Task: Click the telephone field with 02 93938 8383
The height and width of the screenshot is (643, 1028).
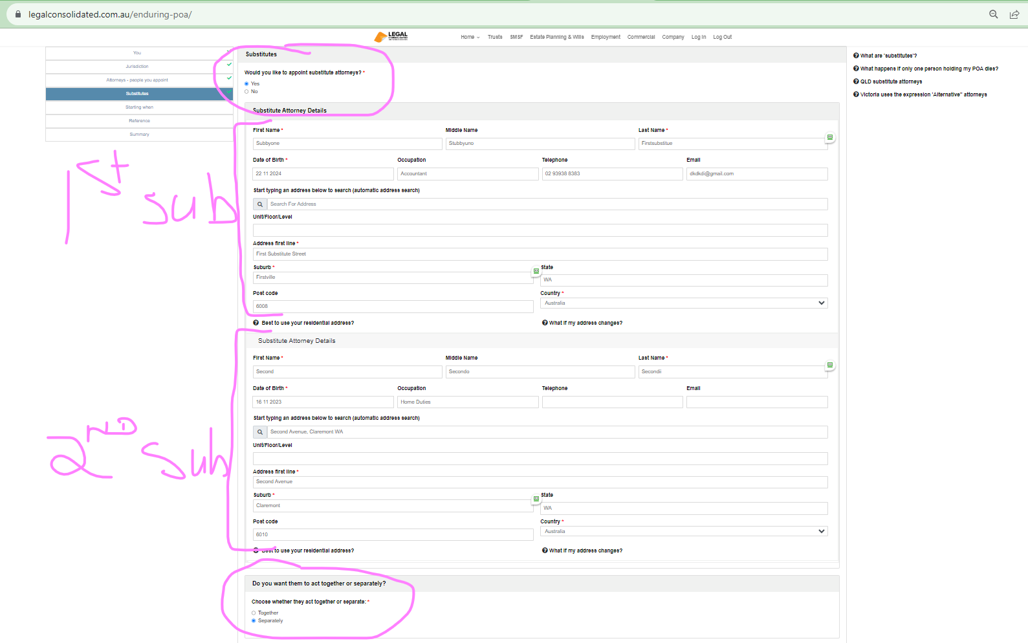Action: [612, 174]
